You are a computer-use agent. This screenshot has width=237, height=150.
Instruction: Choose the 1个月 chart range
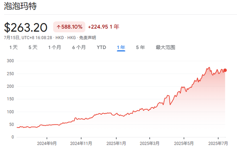pos(55,47)
